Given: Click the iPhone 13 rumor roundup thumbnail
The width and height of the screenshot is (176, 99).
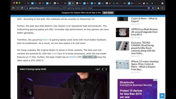Looking at the screenshot, I should pyautogui.click(x=122, y=65).
